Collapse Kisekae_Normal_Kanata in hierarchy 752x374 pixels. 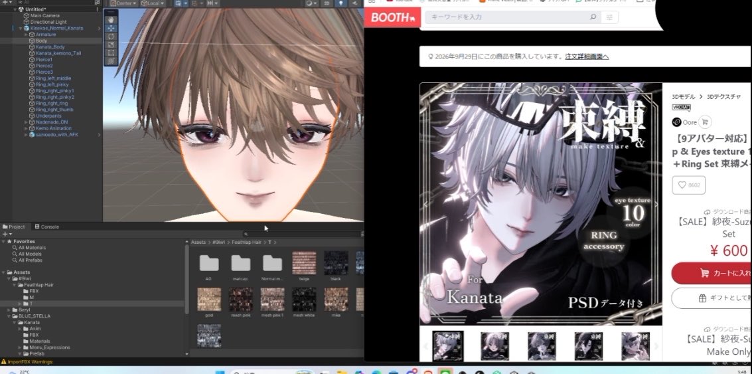[21, 29]
